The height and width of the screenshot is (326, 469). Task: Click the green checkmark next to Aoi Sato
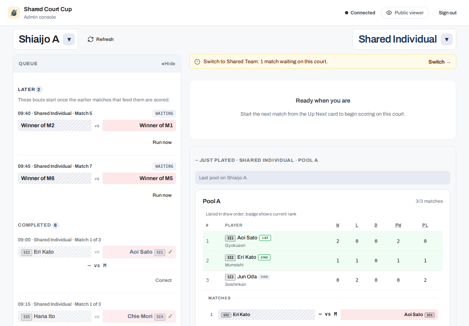[x=170, y=252]
